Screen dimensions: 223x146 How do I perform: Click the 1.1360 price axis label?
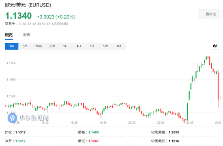[x=11, y=63]
